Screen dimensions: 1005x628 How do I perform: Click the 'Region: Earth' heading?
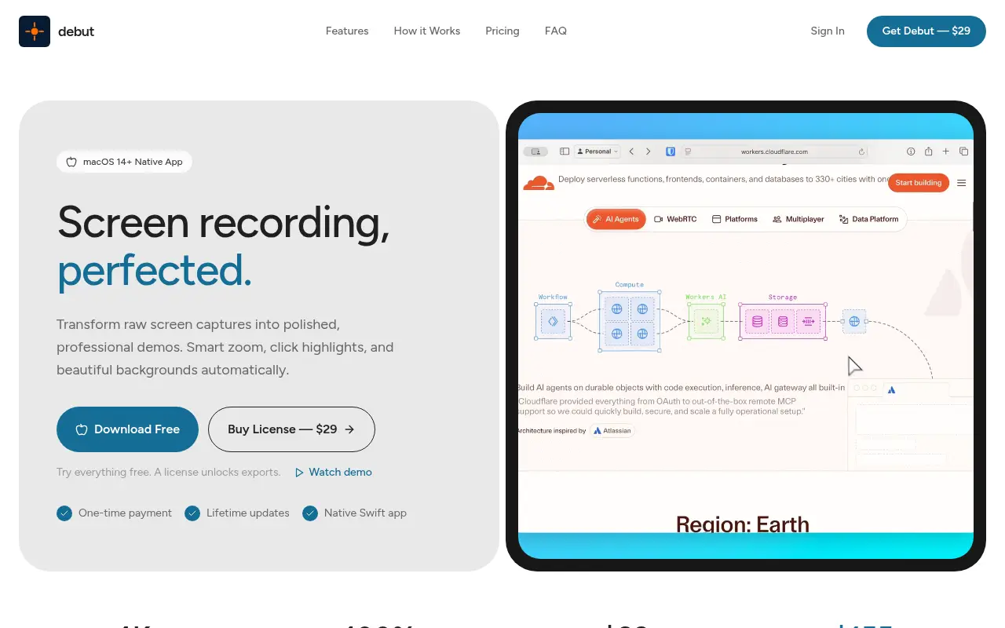tap(743, 524)
